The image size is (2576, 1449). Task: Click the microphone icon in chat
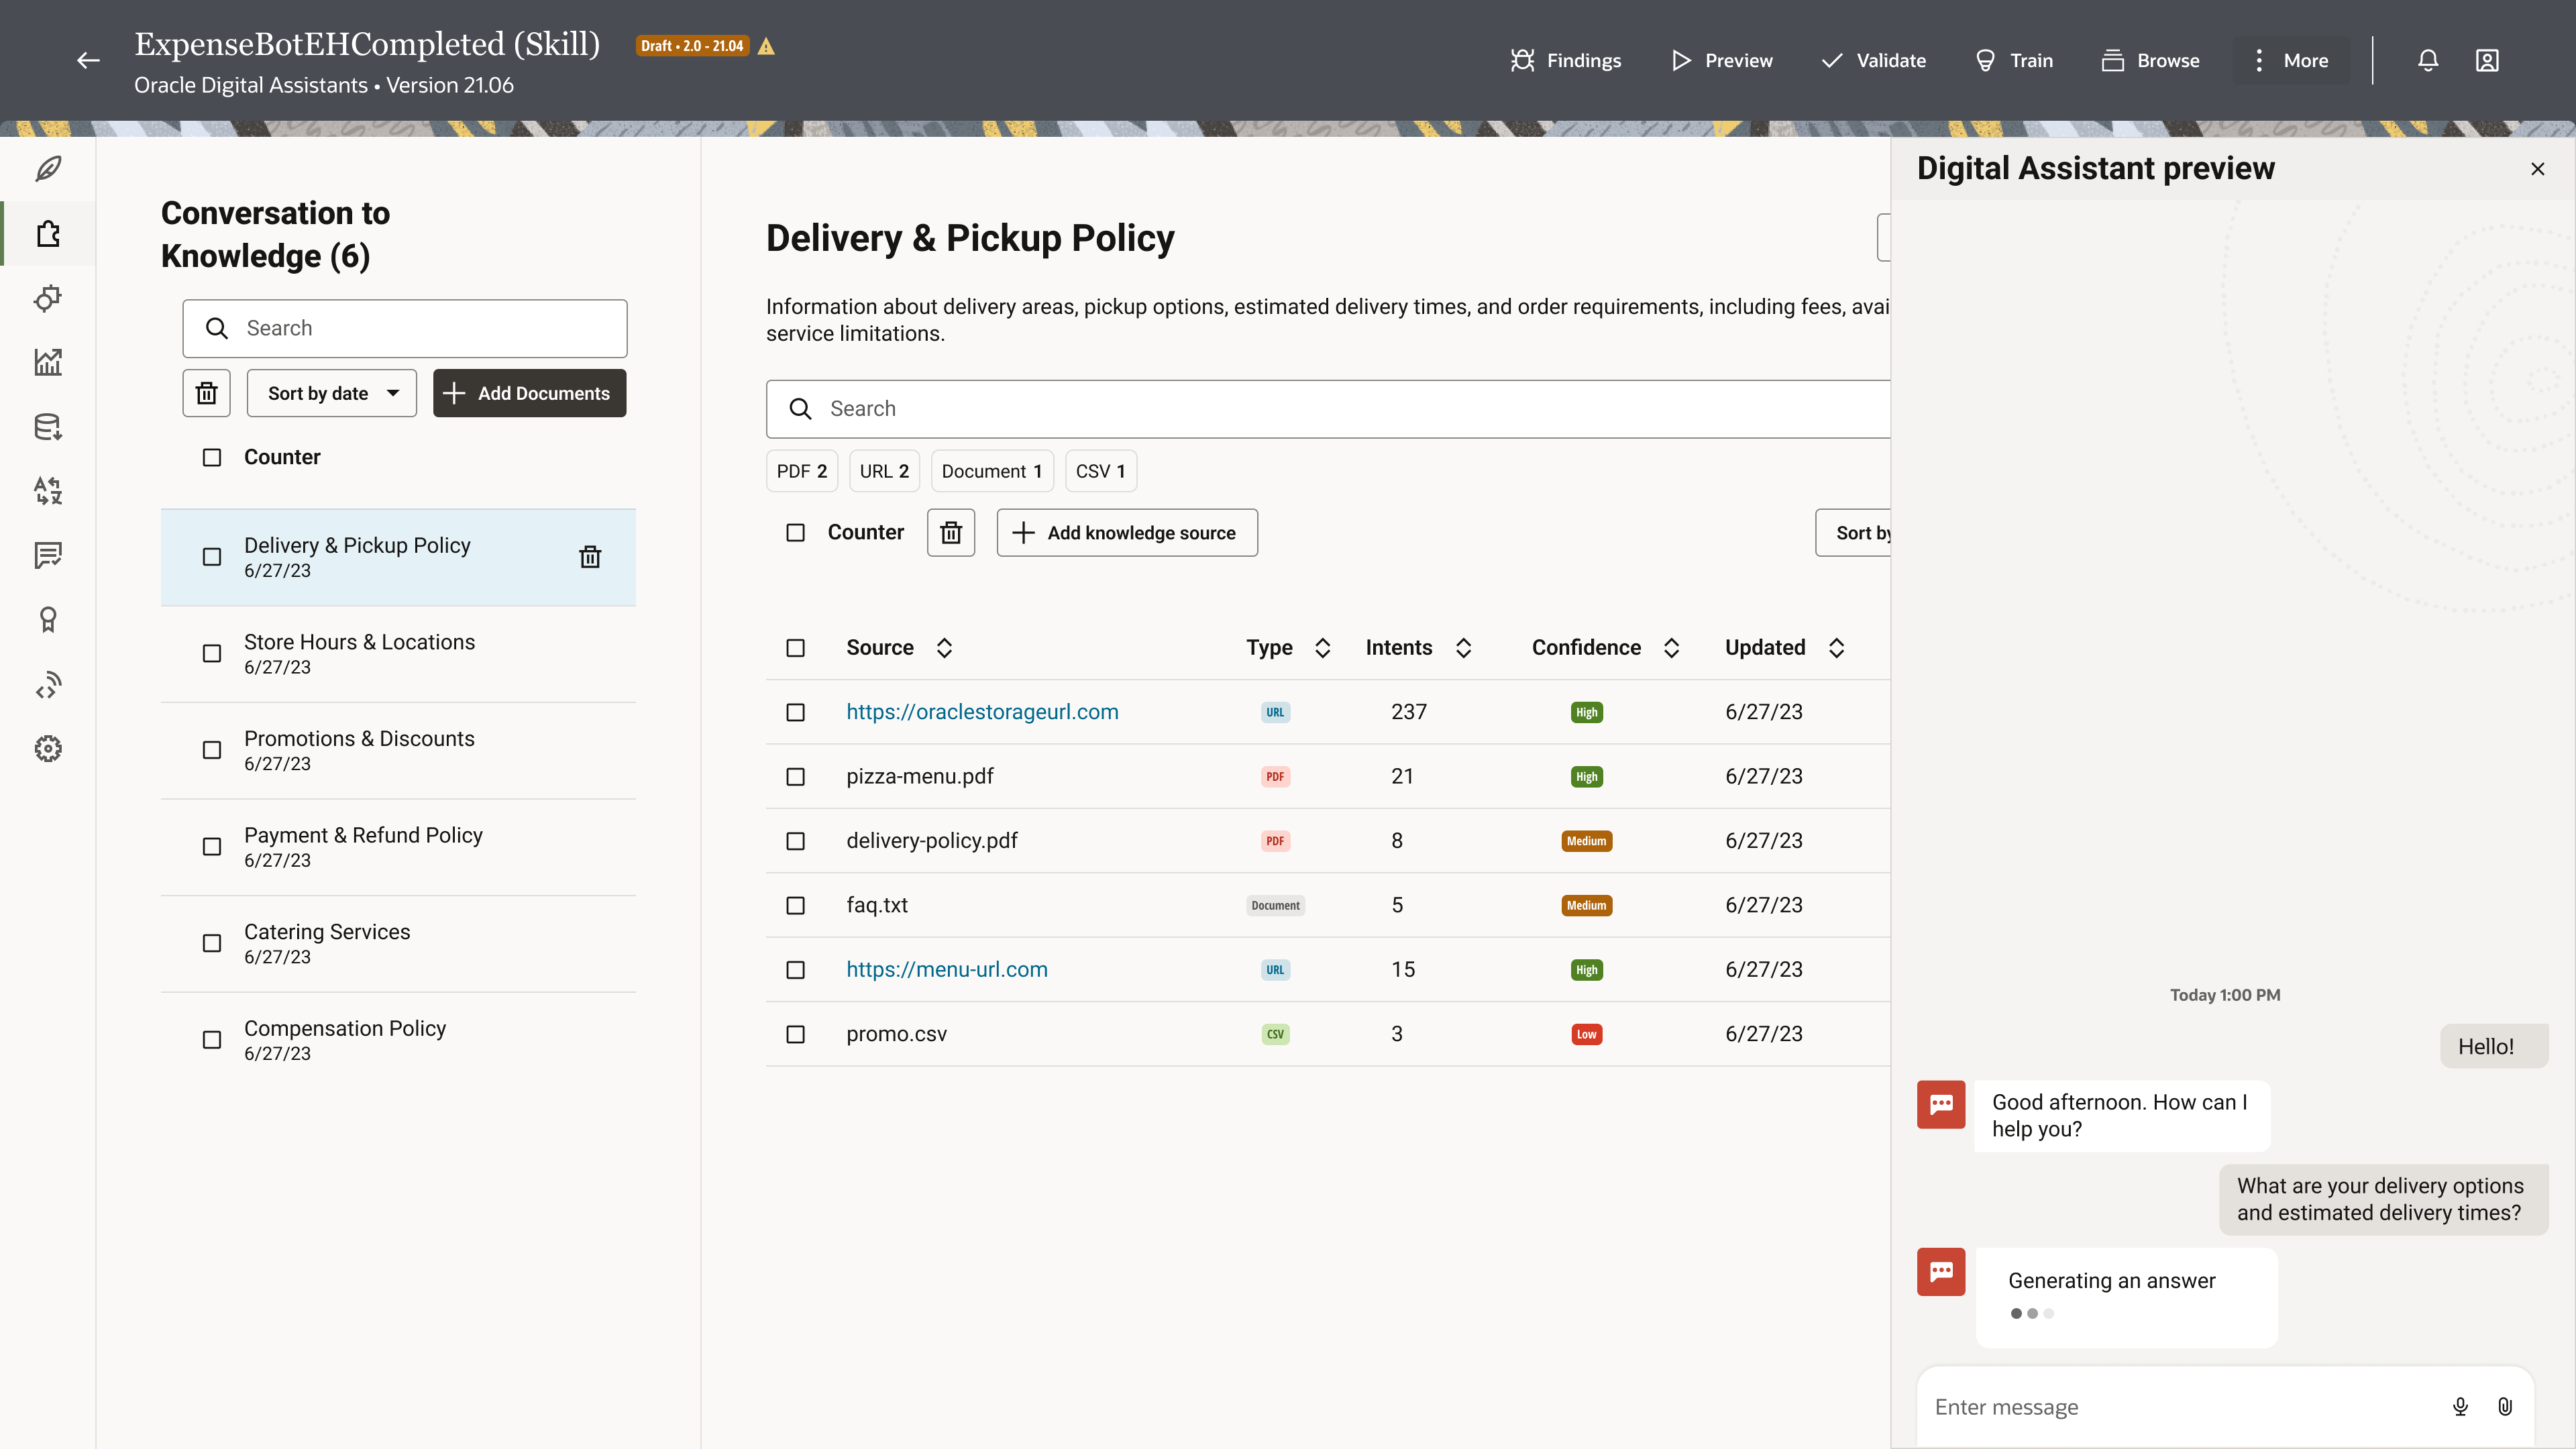(2460, 1407)
